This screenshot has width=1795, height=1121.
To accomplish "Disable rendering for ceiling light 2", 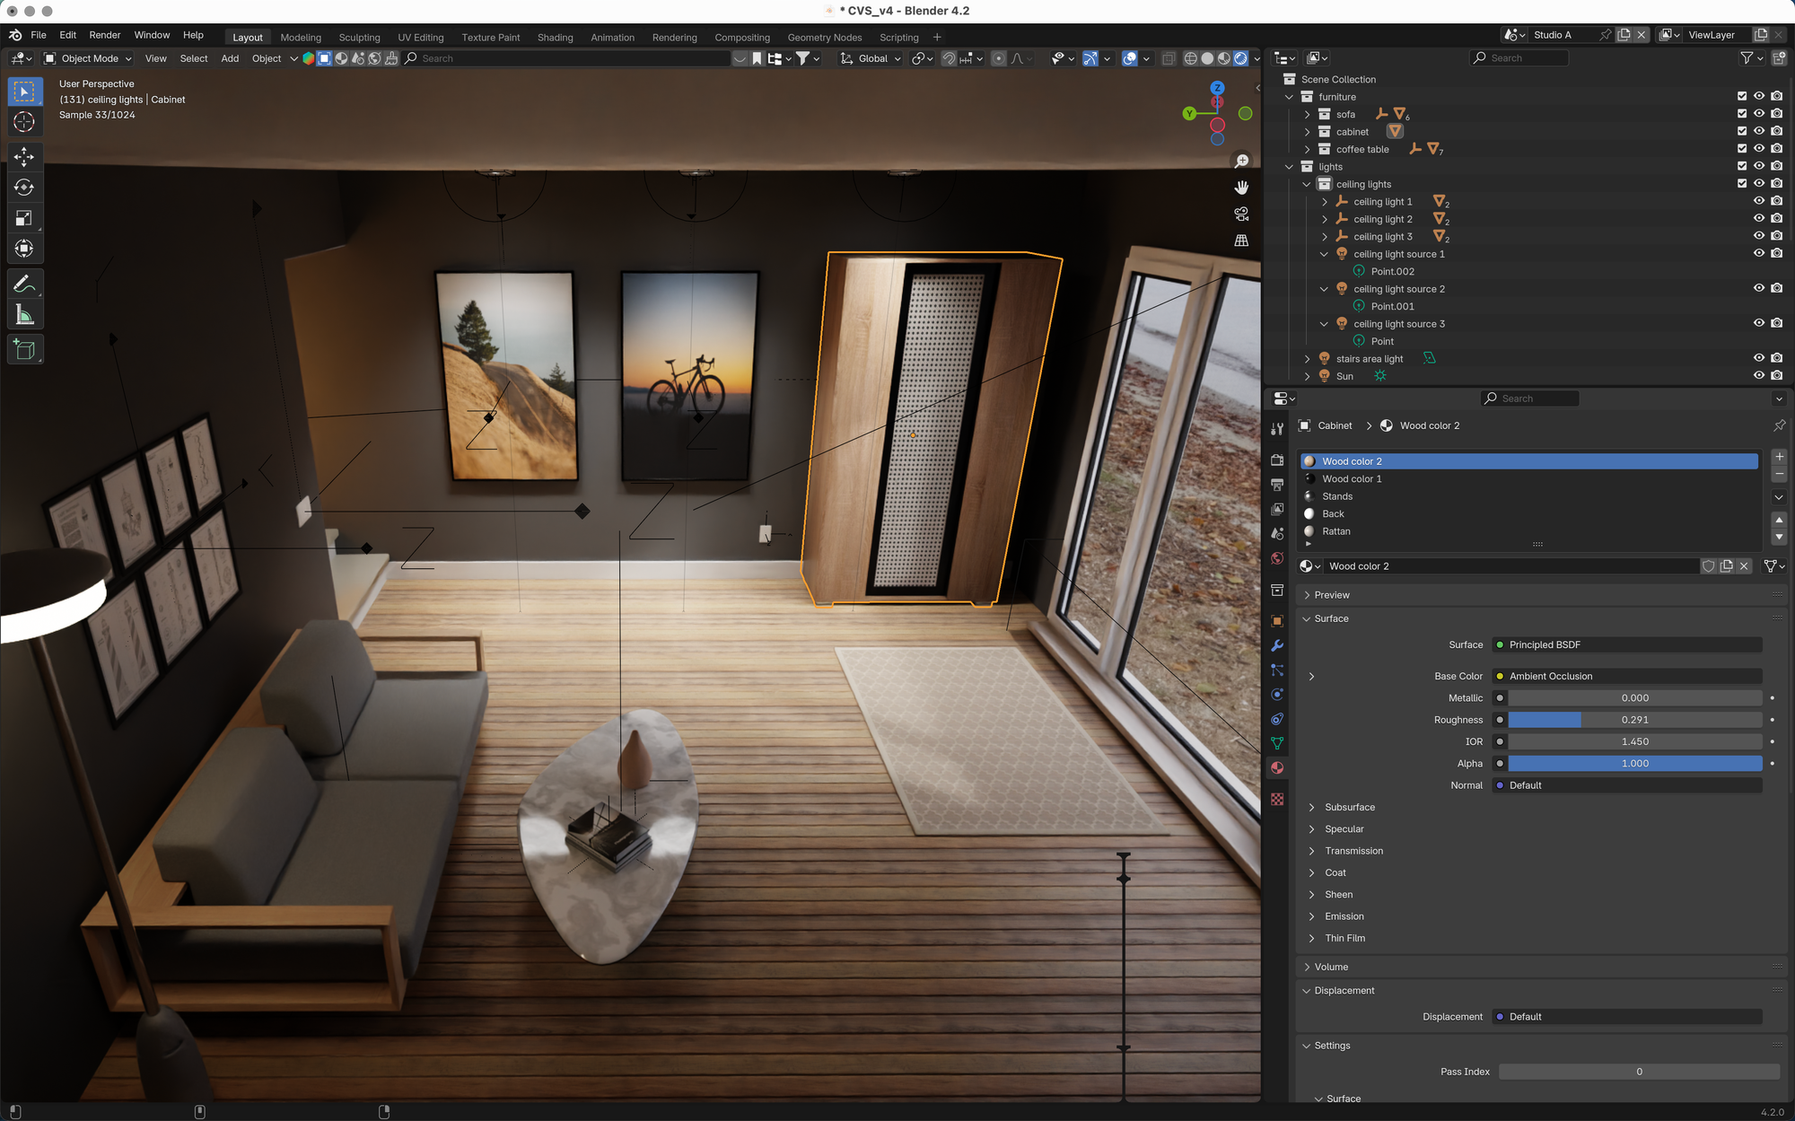I will [x=1776, y=218].
